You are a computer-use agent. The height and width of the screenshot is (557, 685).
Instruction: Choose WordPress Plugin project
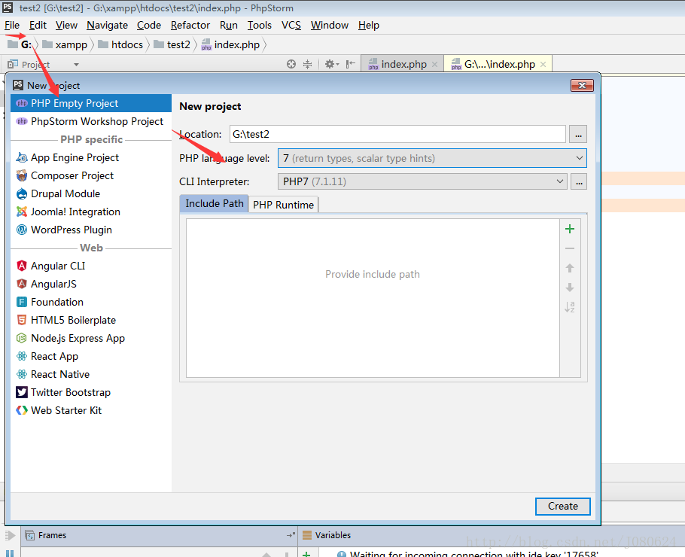(91, 230)
